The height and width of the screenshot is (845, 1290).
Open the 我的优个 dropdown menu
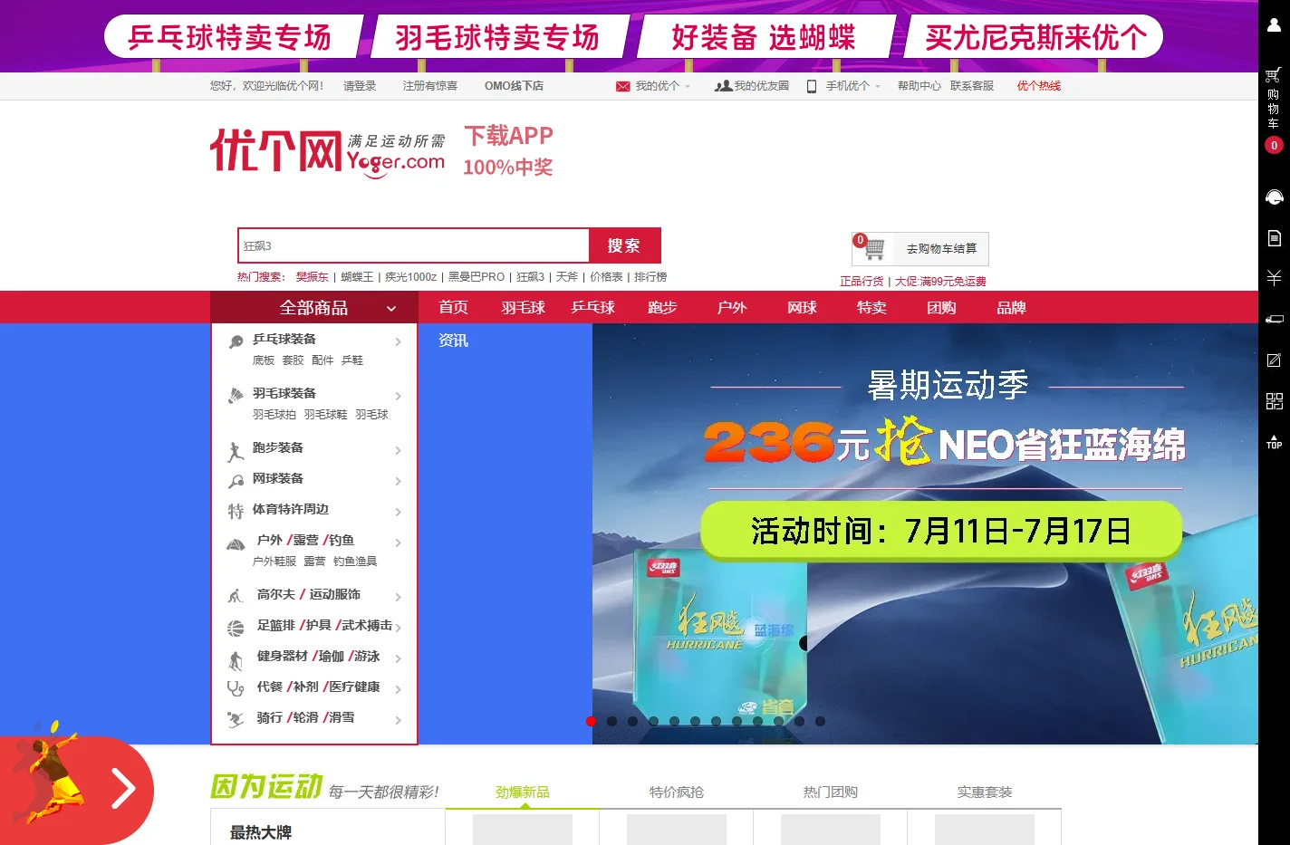(662, 86)
